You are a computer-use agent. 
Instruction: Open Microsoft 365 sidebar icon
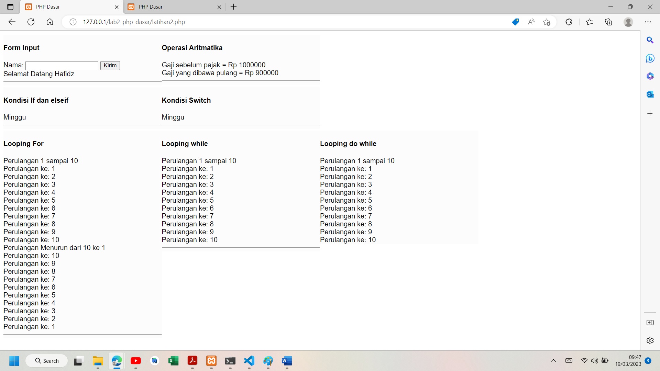650,76
